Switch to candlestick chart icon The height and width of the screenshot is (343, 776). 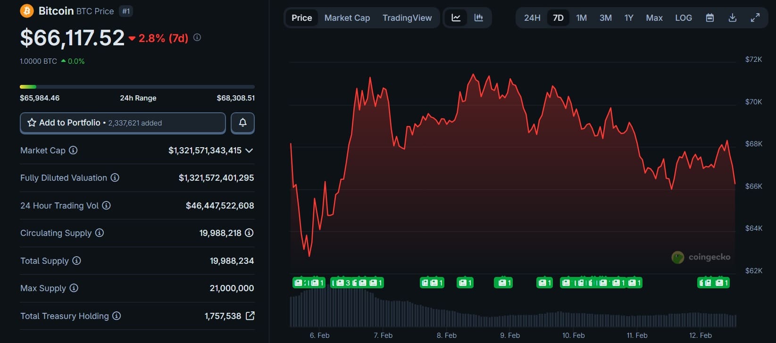point(478,18)
